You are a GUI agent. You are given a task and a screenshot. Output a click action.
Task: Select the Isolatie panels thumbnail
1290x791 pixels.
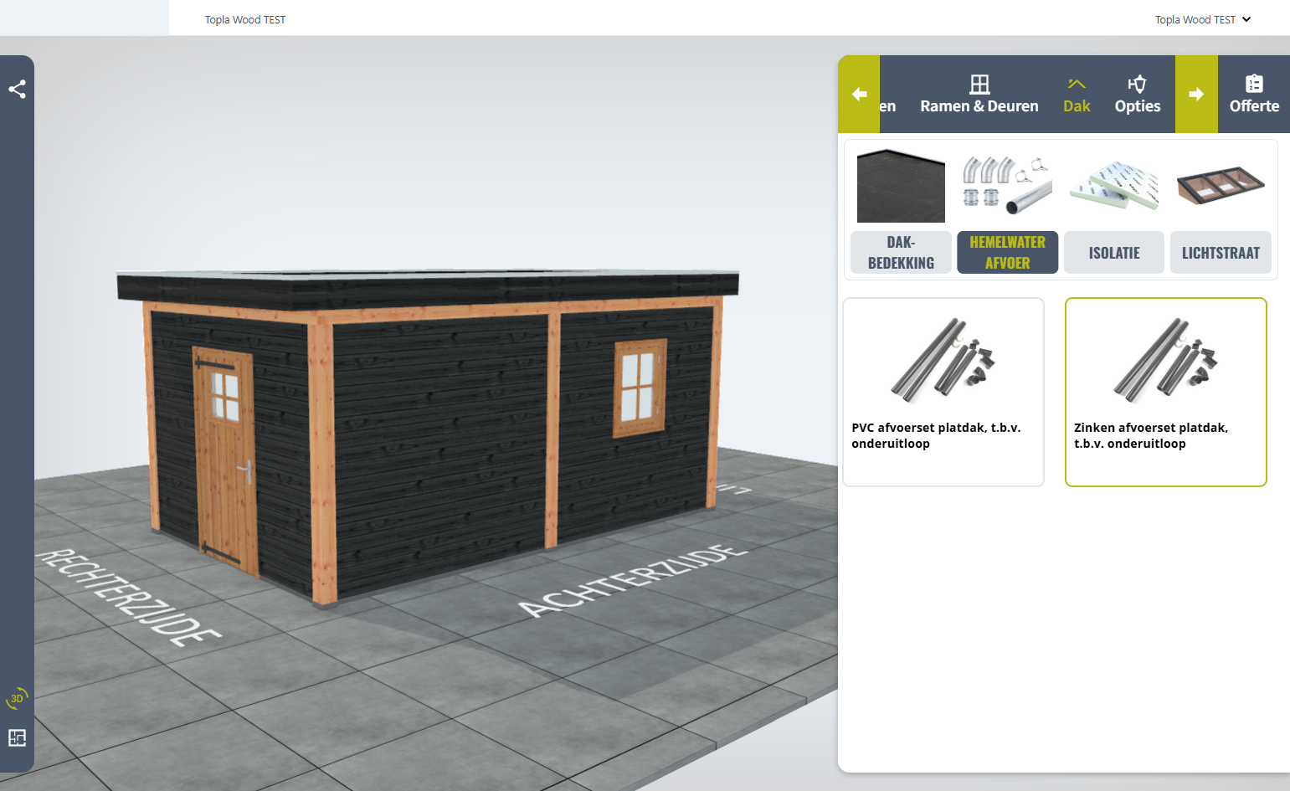coord(1114,185)
